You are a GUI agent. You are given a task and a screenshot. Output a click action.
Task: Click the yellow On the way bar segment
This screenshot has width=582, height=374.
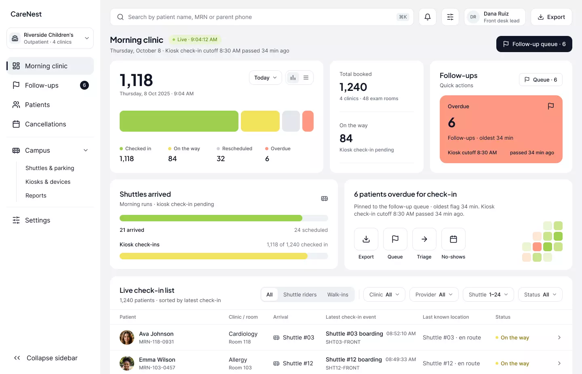click(x=260, y=121)
